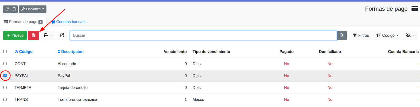Open the Opciones dropdown
The width and height of the screenshot is (420, 107).
[33, 9]
